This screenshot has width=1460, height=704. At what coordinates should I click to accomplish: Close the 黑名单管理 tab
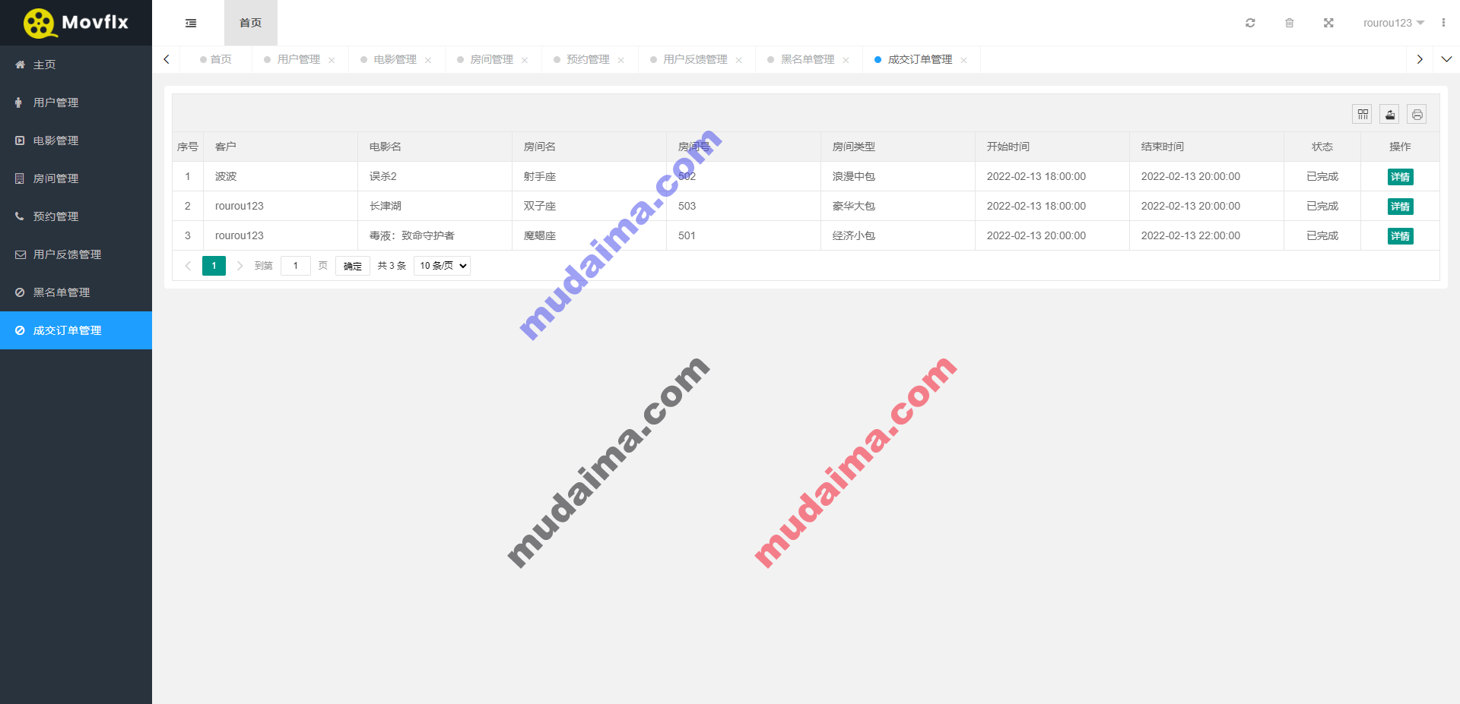click(846, 60)
